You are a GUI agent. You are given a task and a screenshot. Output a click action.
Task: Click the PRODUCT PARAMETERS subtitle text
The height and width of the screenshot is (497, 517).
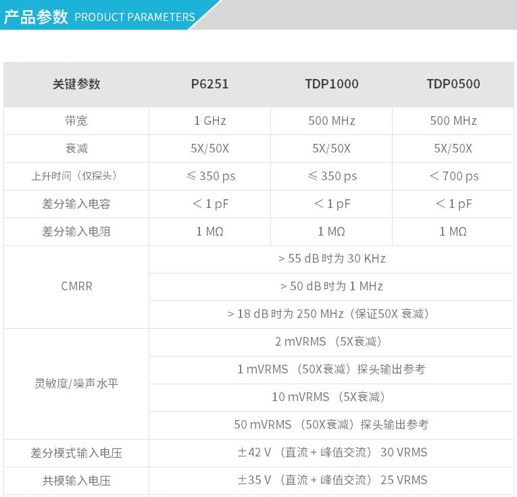[134, 18]
